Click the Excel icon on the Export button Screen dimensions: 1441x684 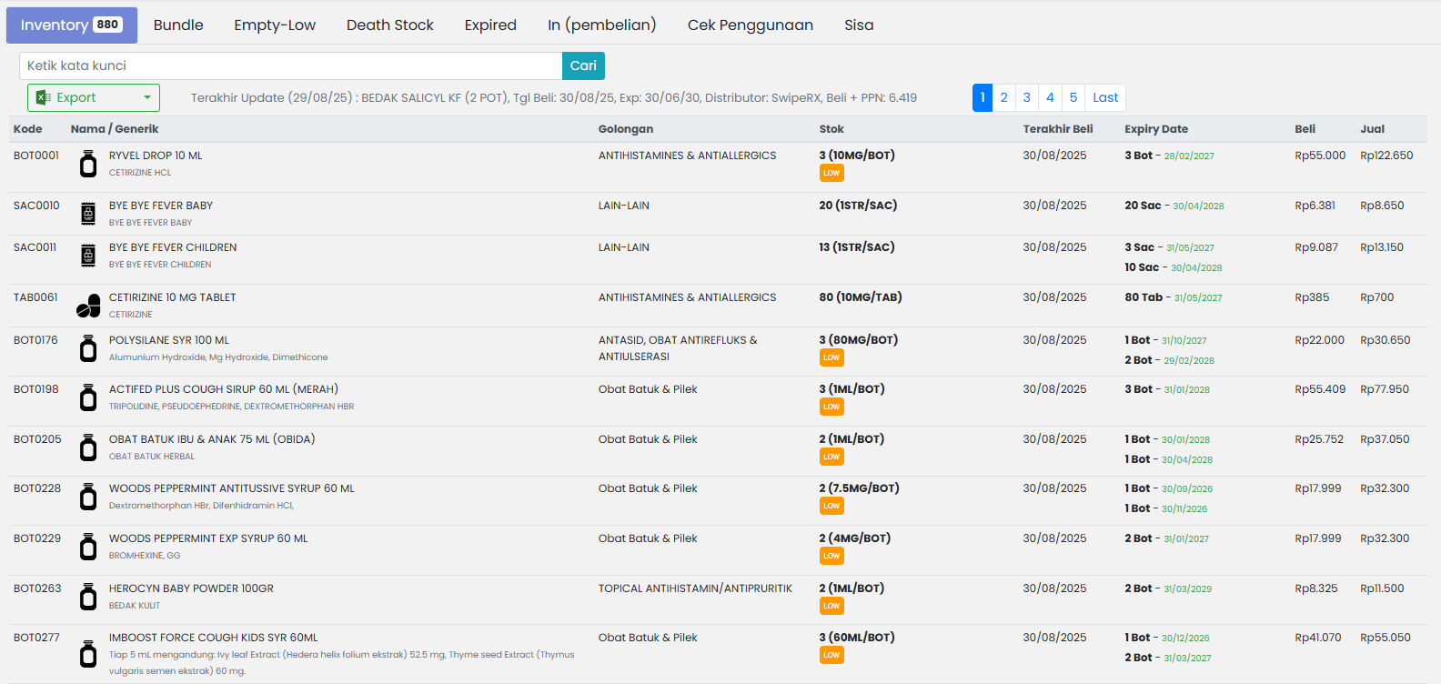(x=43, y=97)
